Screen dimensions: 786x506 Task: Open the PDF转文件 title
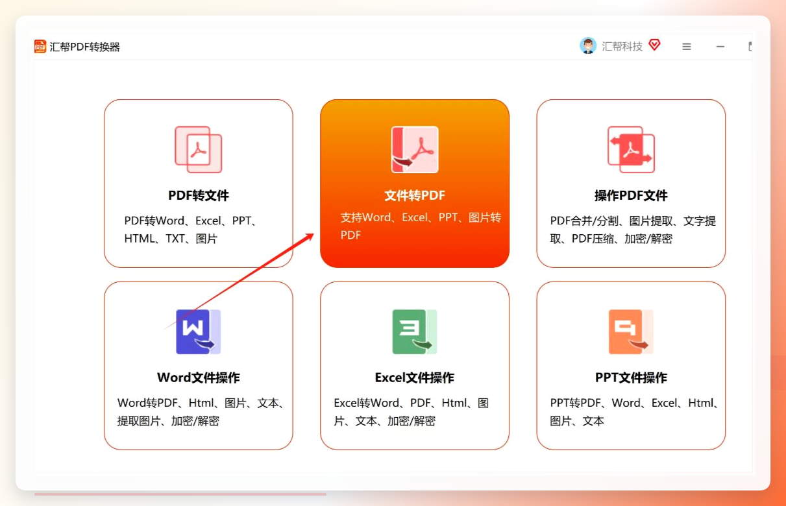[x=199, y=195]
